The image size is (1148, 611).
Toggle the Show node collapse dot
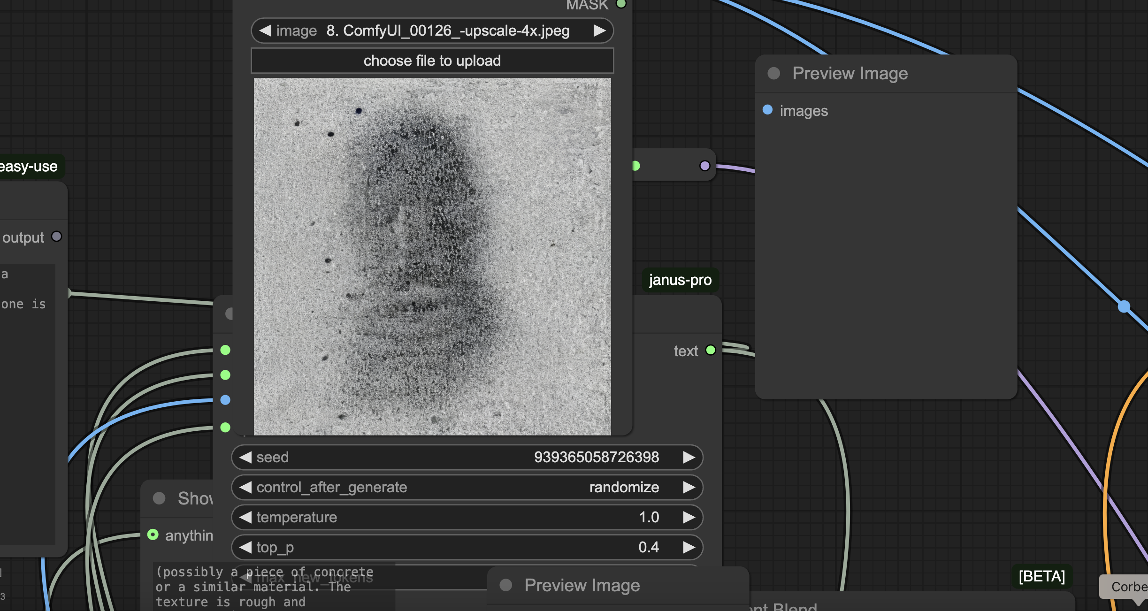click(x=159, y=498)
